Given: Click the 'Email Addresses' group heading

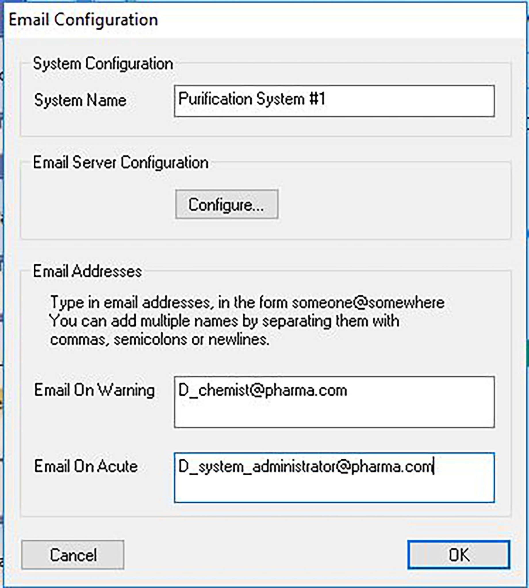Looking at the screenshot, I should click(x=87, y=272).
